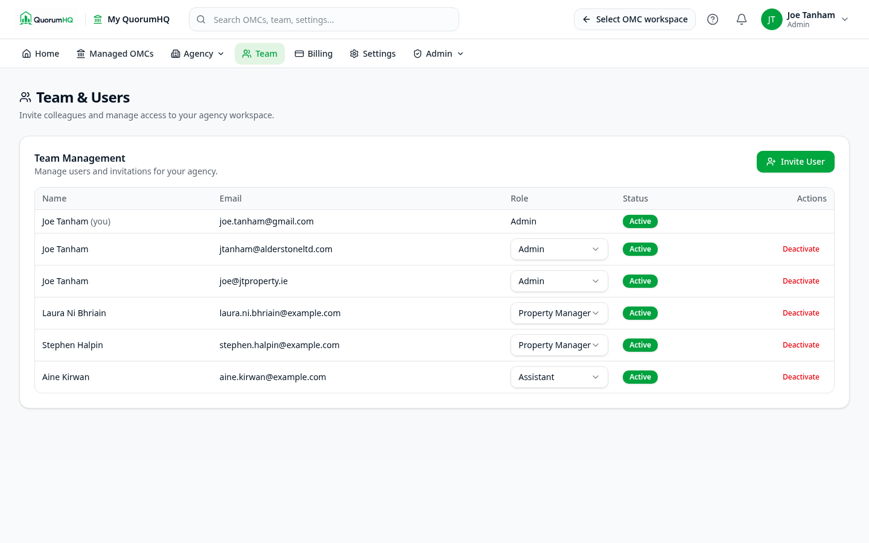Open the Agency dropdown menu
The image size is (869, 543).
[x=197, y=54]
